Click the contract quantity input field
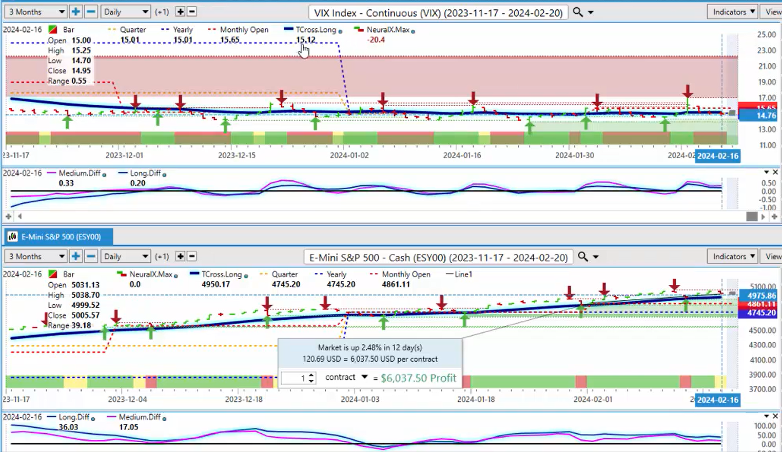The width and height of the screenshot is (782, 452). coord(294,378)
